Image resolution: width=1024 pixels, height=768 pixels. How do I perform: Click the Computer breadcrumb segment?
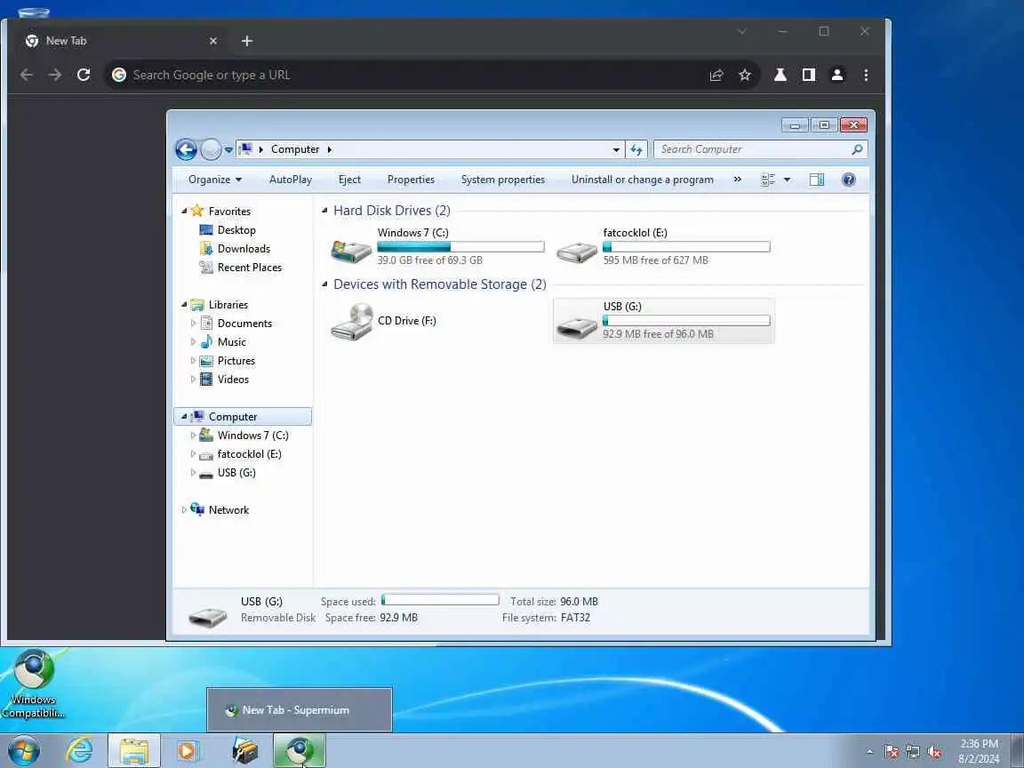pyautogui.click(x=295, y=149)
